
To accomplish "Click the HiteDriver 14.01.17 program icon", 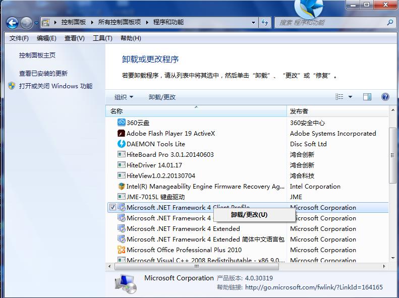I will click(122, 165).
